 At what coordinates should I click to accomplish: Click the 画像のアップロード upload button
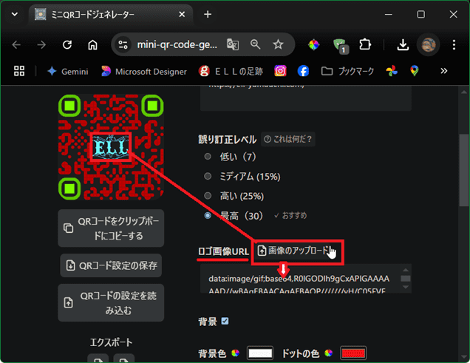click(297, 251)
